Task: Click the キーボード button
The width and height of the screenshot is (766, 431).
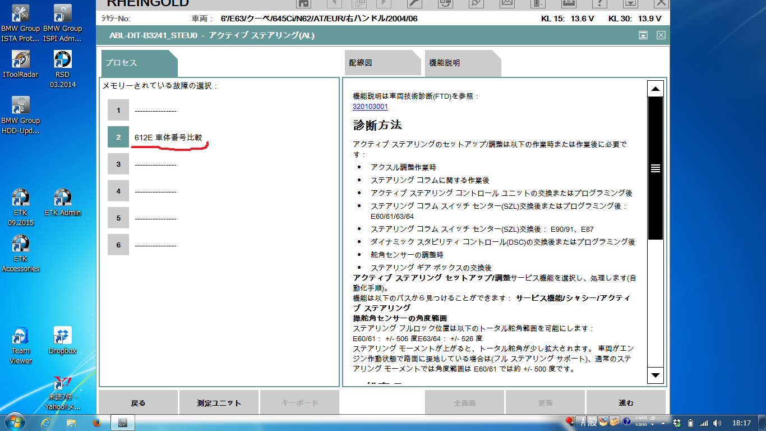Action: tap(300, 402)
